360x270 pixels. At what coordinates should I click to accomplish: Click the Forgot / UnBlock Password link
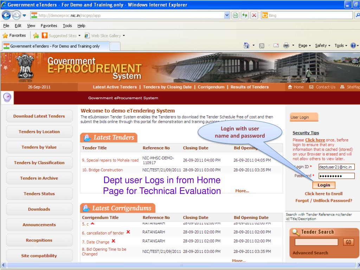tap(323, 201)
